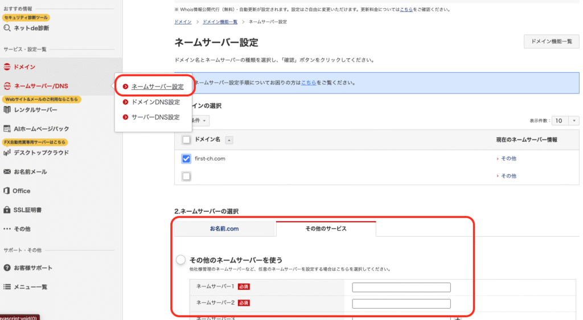Uncheck the first-ch.com domain checkbox

[186, 158]
